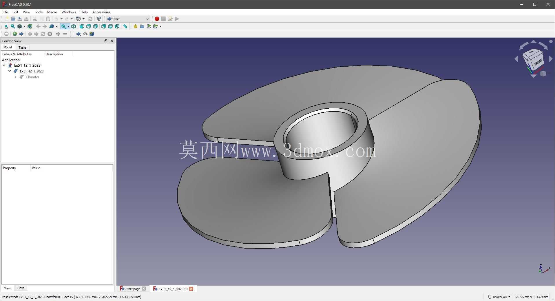Float the Combo View panel
Viewport: 555px width, 301px height.
pos(106,41)
